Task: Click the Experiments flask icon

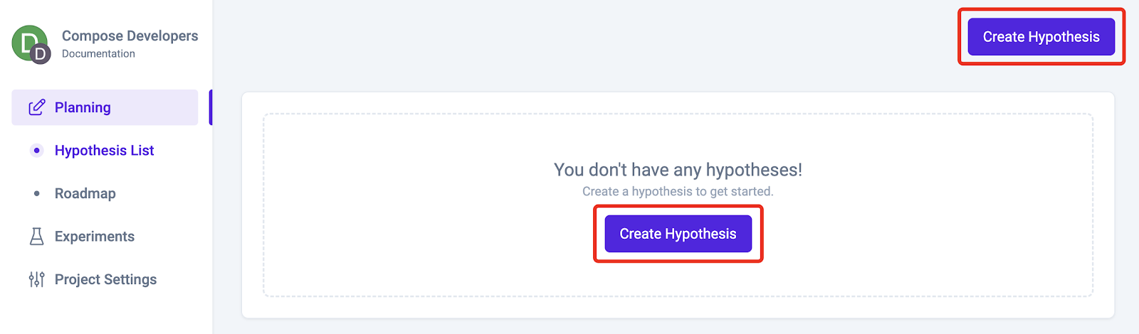Action: [x=36, y=237]
